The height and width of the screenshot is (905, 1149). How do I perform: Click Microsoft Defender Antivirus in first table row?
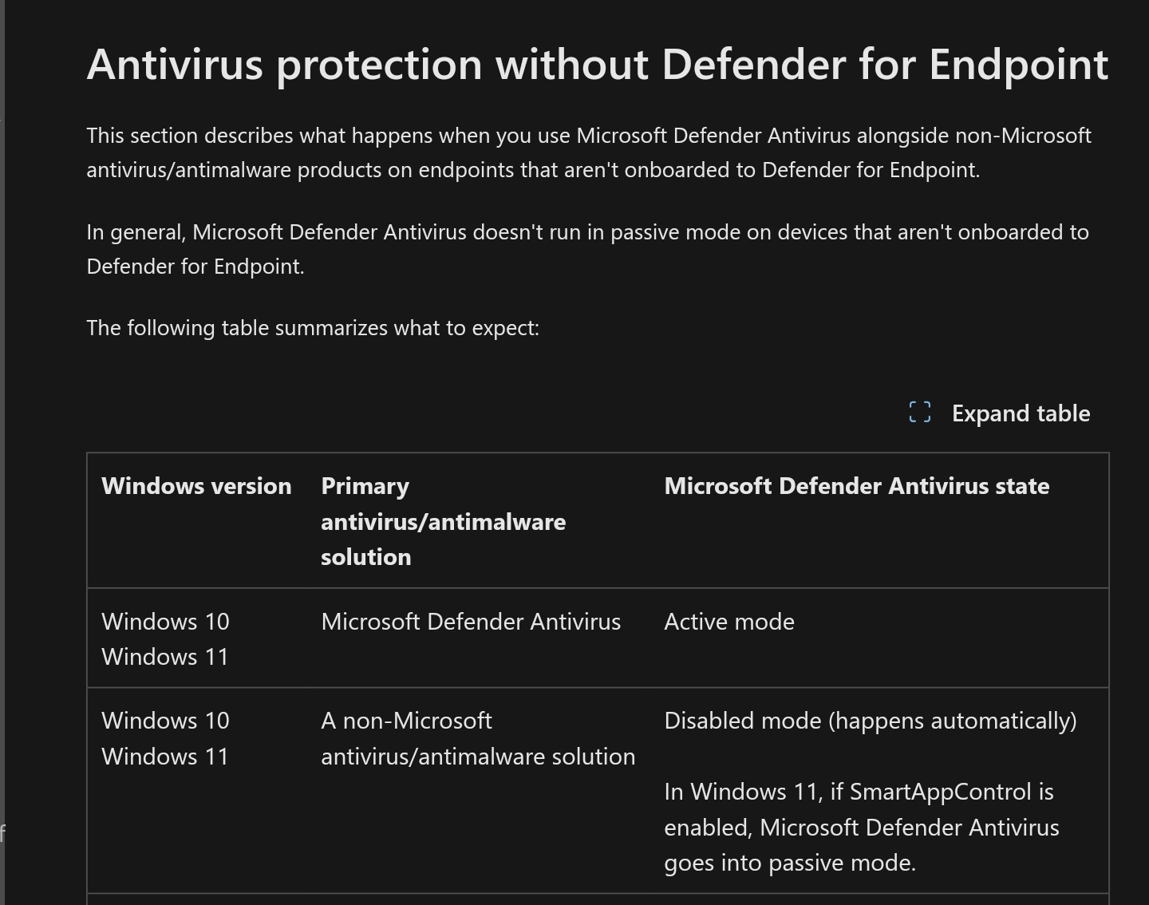coord(470,622)
